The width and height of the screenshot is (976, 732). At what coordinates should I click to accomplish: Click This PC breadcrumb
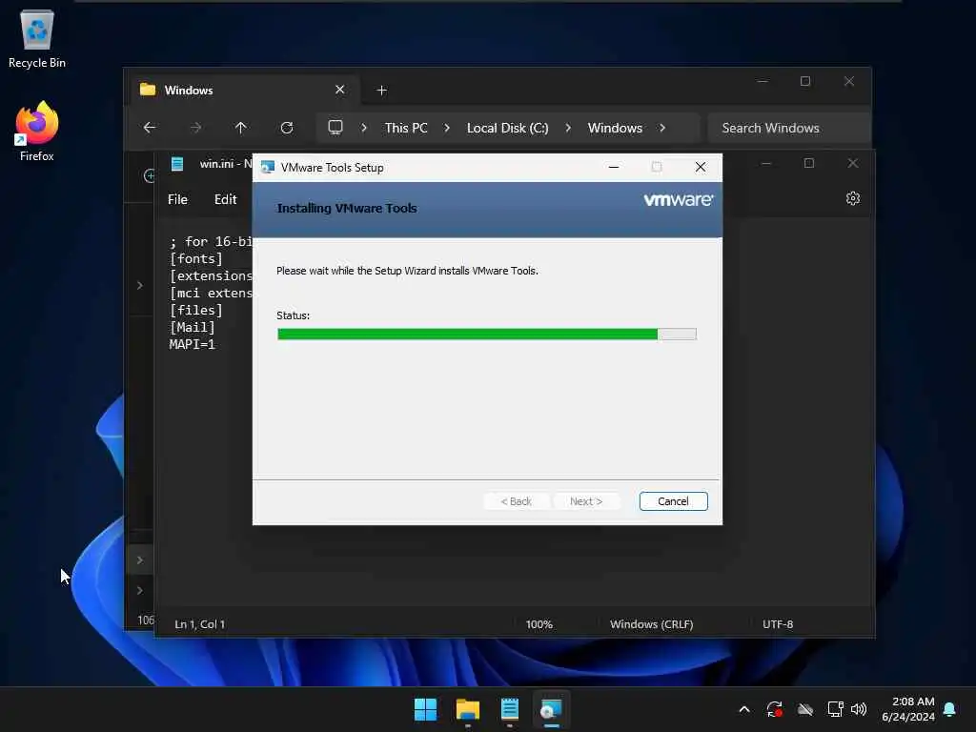(x=406, y=128)
